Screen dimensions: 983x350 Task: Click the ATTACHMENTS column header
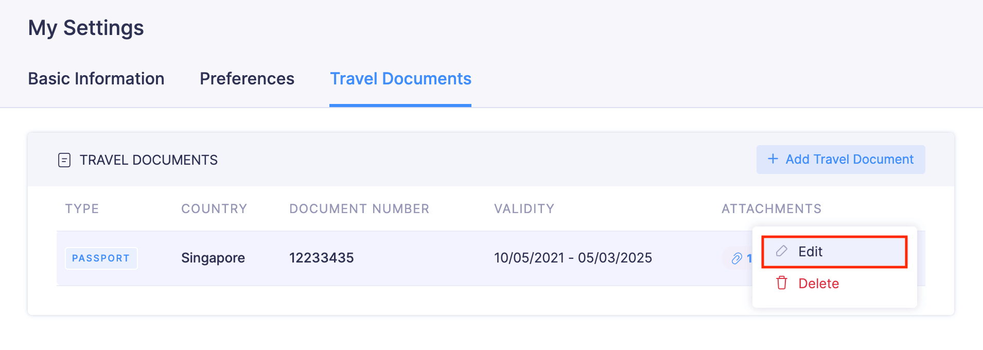coord(771,208)
